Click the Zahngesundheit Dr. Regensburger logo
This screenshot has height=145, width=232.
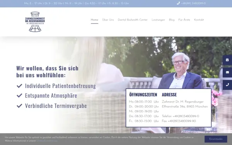click(x=35, y=22)
